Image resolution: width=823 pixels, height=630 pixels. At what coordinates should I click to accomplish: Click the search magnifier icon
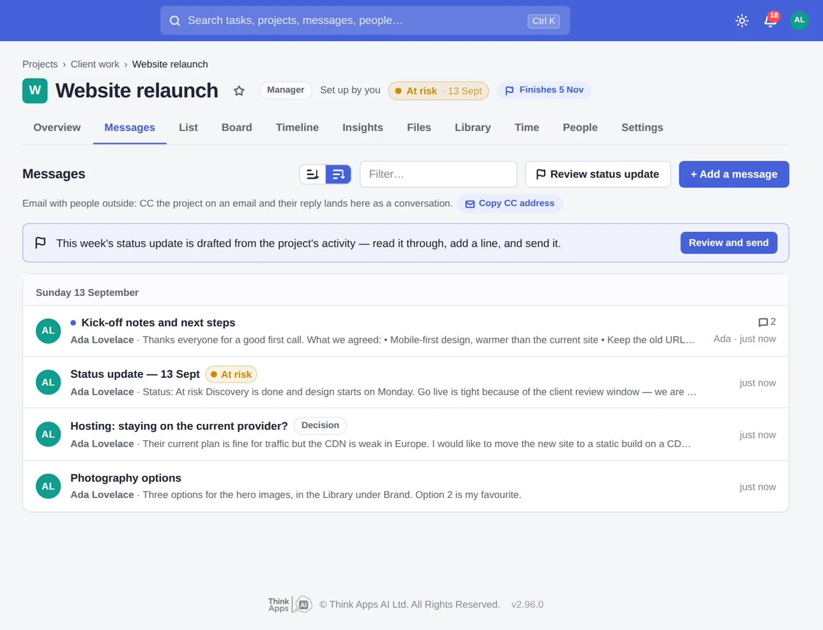(175, 21)
